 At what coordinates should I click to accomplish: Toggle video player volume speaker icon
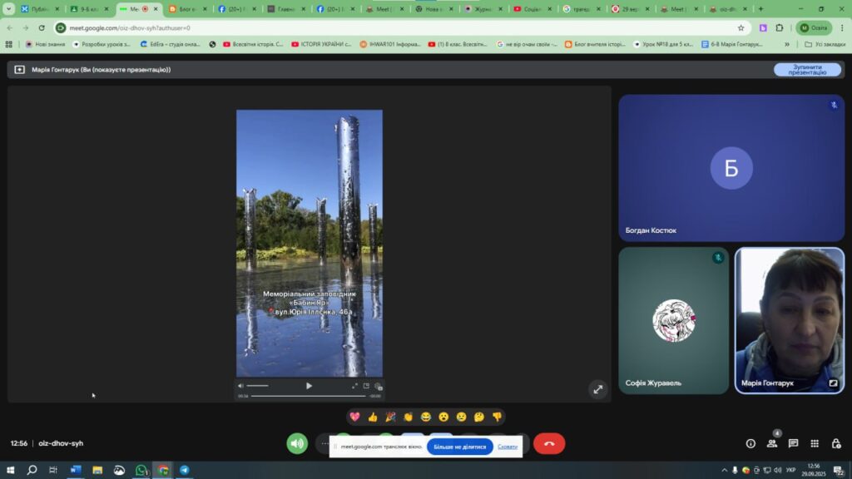241,386
